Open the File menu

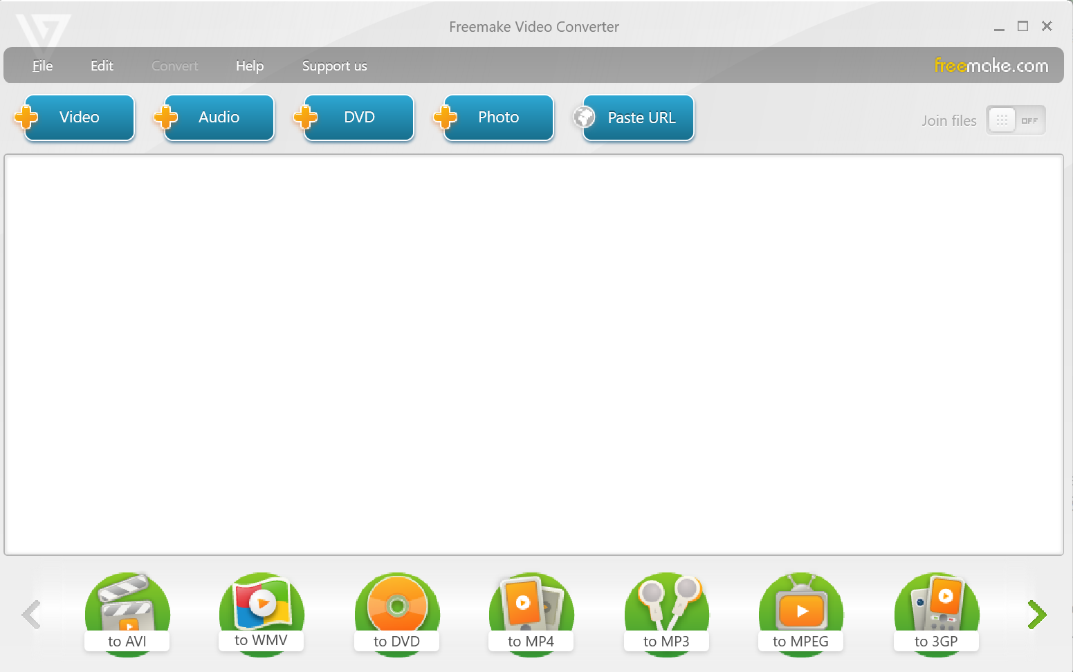pyautogui.click(x=42, y=65)
